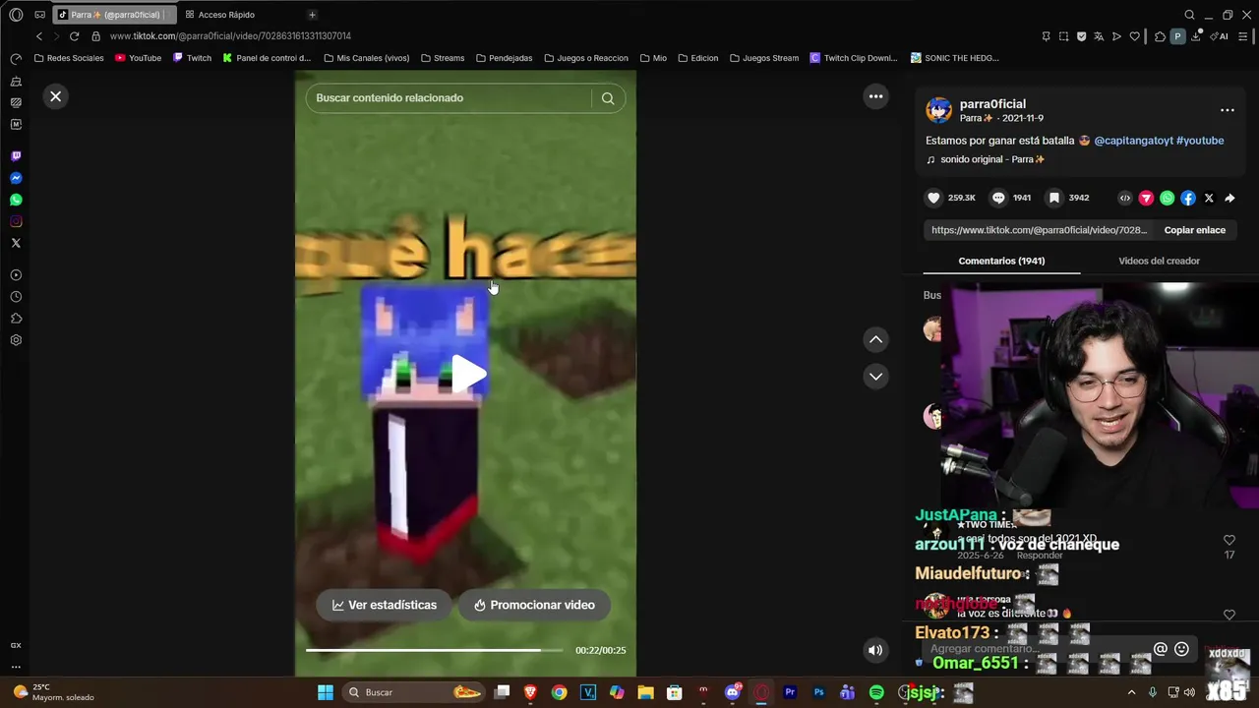
Task: Open Twitch bookmark
Action: tap(193, 58)
